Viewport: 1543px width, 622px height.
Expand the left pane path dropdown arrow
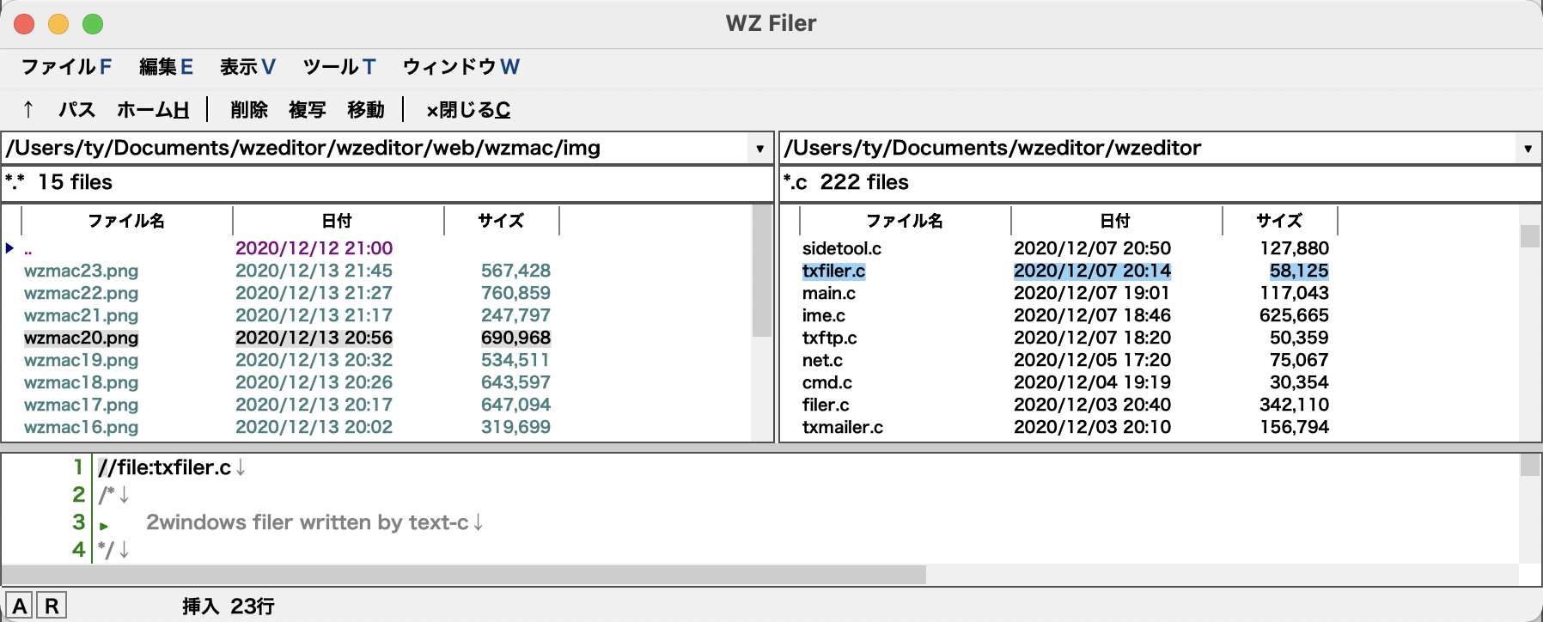[759, 148]
